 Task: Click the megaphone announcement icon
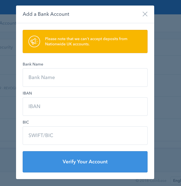(x=34, y=41)
